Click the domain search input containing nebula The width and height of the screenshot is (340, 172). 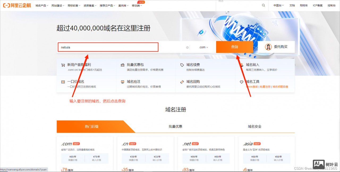(x=108, y=47)
